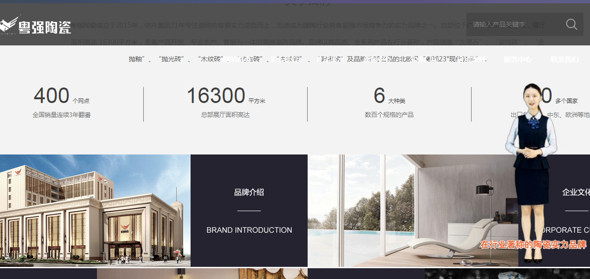
Task: Click the 16300 平方米 statistic
Action: 226,96
